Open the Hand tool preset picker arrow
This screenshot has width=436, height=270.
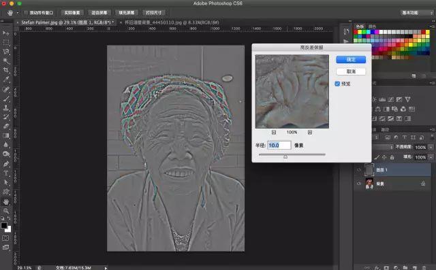coord(18,13)
